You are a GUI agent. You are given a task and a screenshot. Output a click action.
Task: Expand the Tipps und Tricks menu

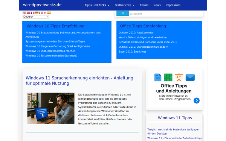[x=97, y=5]
